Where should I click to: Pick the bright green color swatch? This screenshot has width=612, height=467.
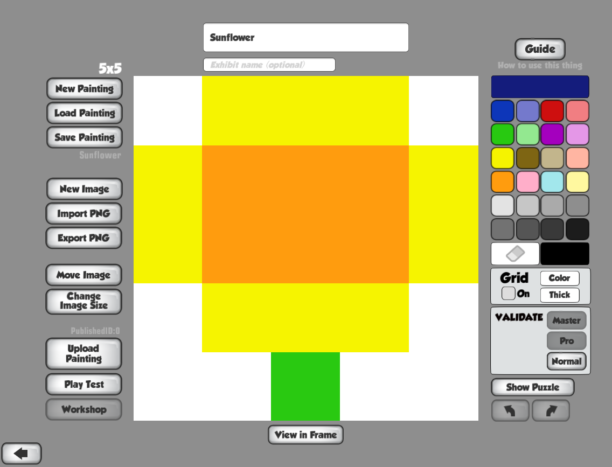click(502, 135)
